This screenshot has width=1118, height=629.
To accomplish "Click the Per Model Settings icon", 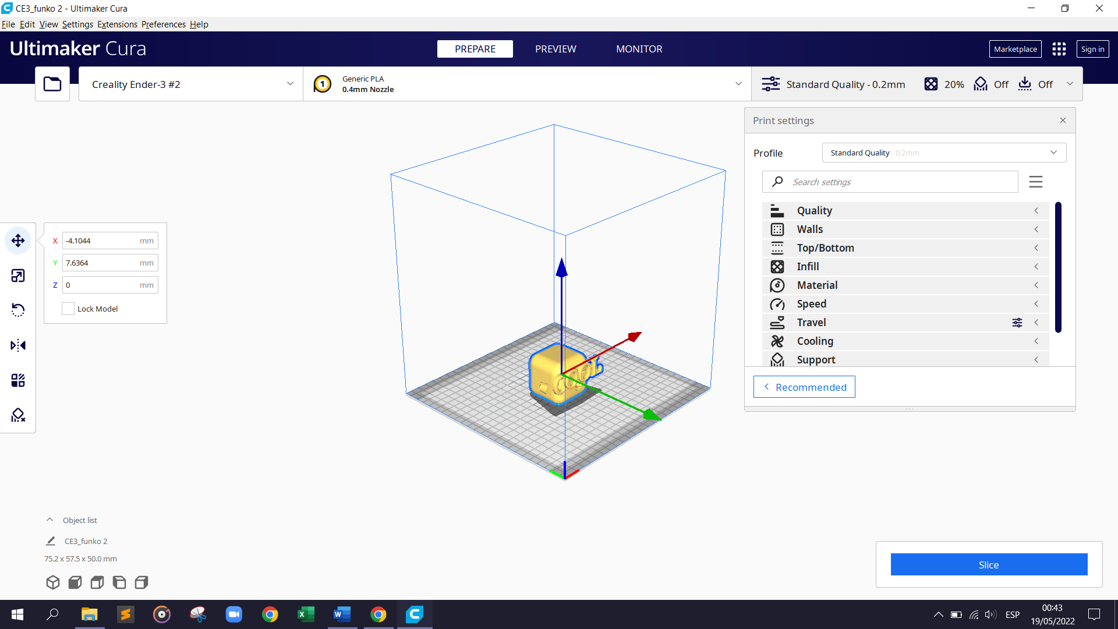I will [x=19, y=380].
